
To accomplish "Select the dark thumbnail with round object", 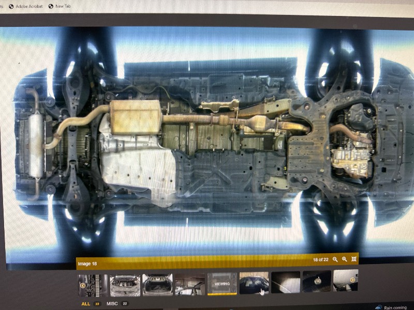I will point(317,284).
